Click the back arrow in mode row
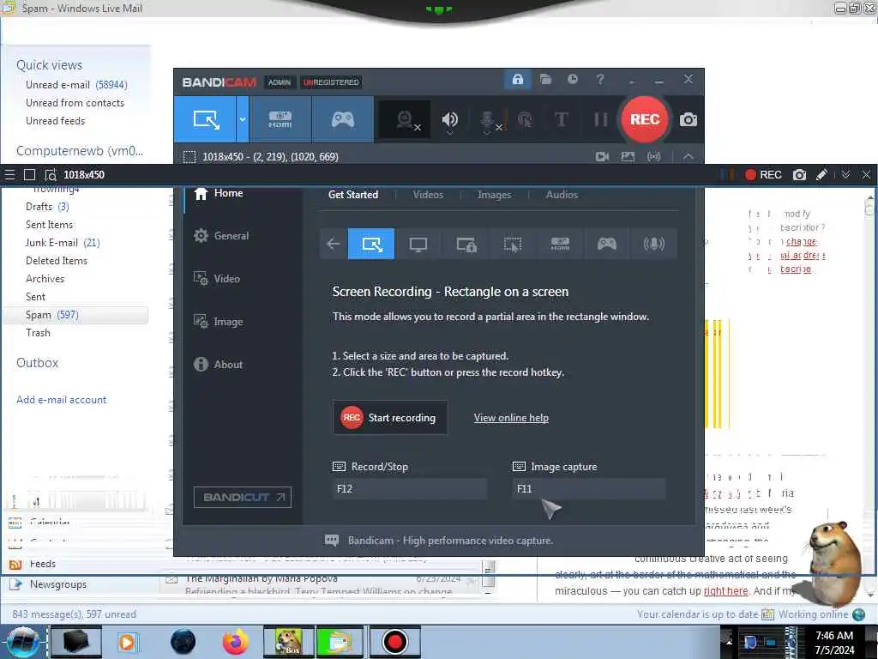Image resolution: width=878 pixels, height=659 pixels. [334, 244]
